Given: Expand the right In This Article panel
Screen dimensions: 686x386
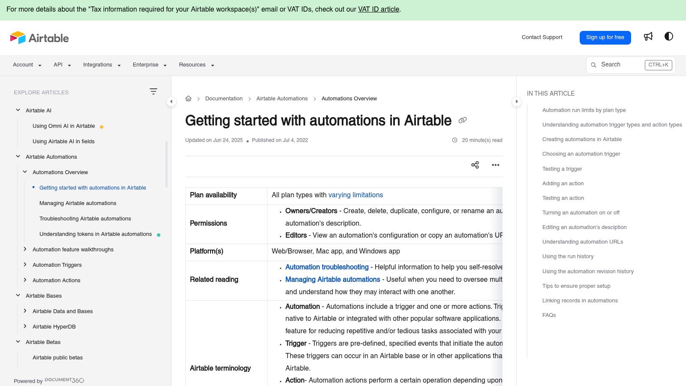Looking at the screenshot, I should tap(517, 102).
